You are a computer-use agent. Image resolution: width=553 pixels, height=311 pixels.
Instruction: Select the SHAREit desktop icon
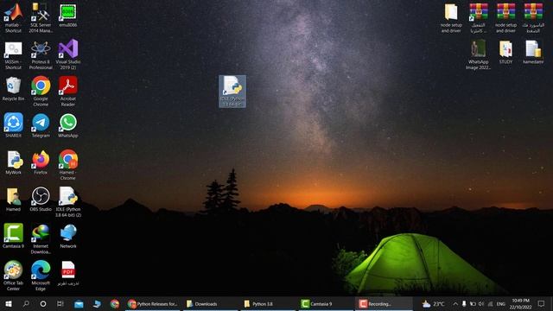pyautogui.click(x=14, y=125)
